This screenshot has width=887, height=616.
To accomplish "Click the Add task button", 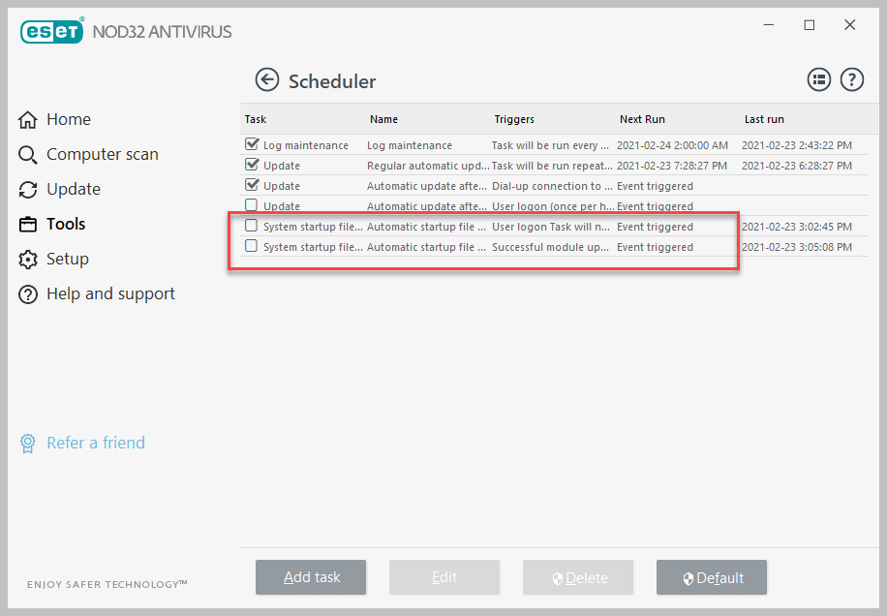I will [x=311, y=577].
